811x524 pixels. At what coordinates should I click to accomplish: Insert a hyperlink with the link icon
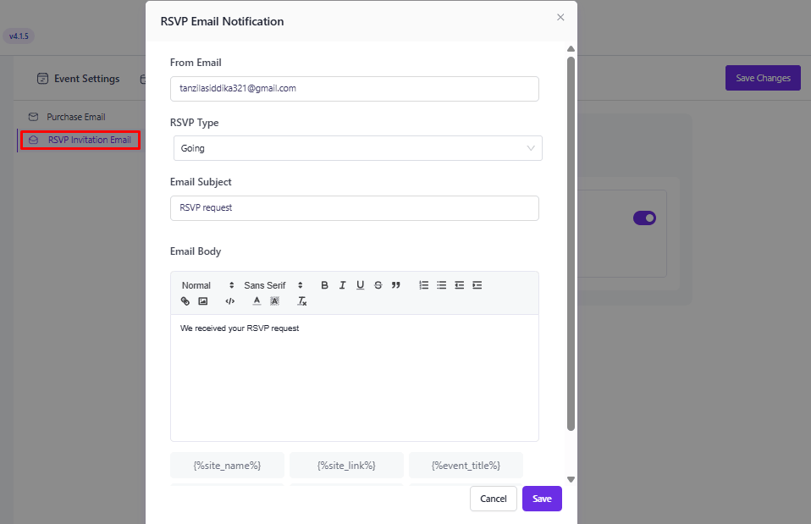(x=185, y=301)
